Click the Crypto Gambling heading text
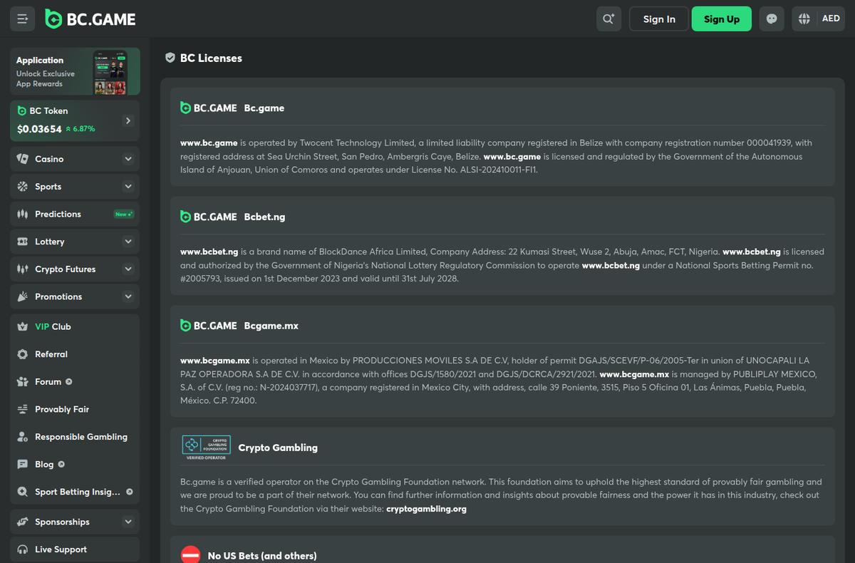The height and width of the screenshot is (563, 855). point(278,448)
